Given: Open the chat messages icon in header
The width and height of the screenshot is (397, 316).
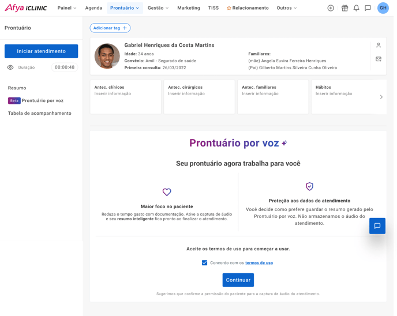Looking at the screenshot, I should pos(368,8).
